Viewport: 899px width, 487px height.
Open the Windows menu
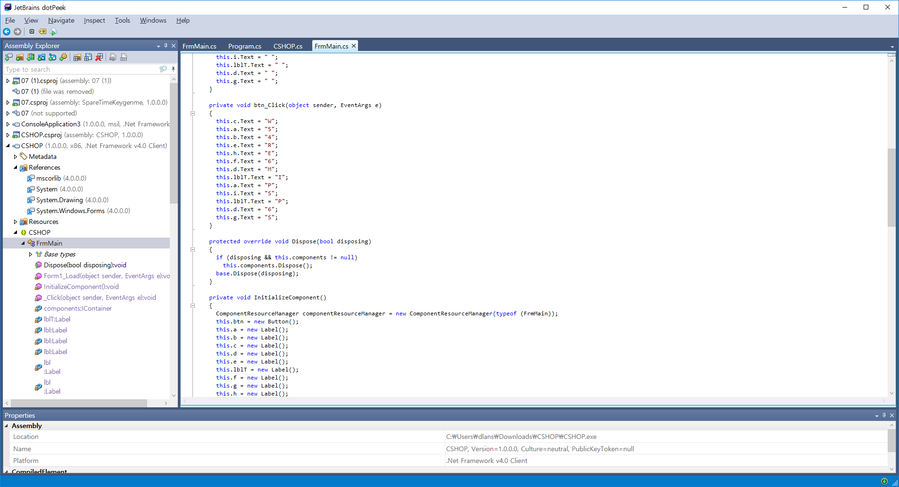click(153, 20)
